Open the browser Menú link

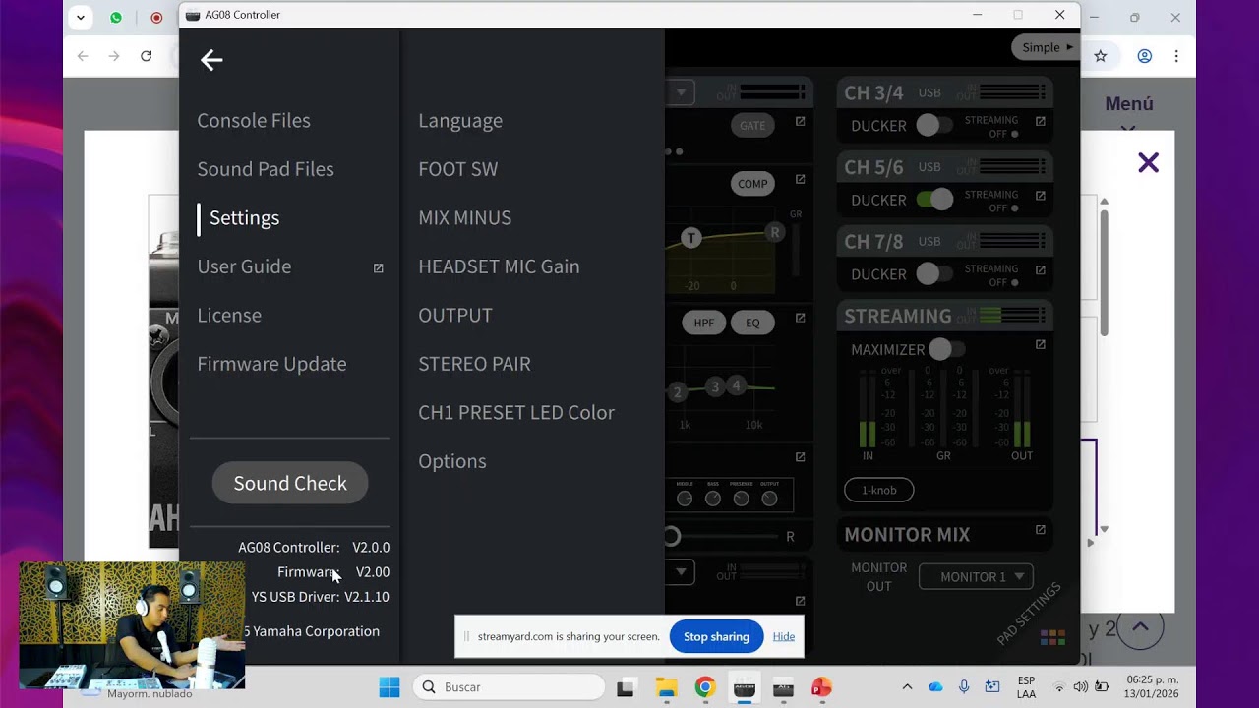[x=1129, y=104]
